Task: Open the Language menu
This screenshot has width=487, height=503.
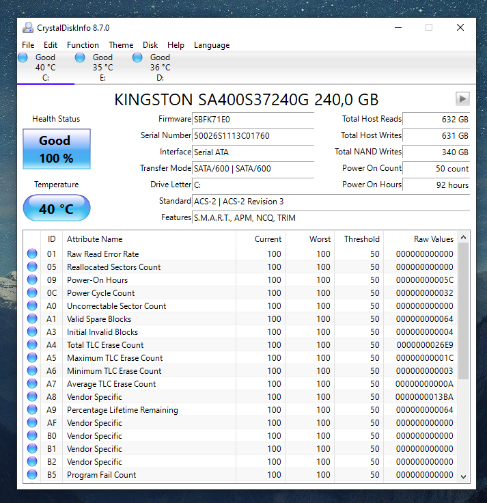Action: 212,45
